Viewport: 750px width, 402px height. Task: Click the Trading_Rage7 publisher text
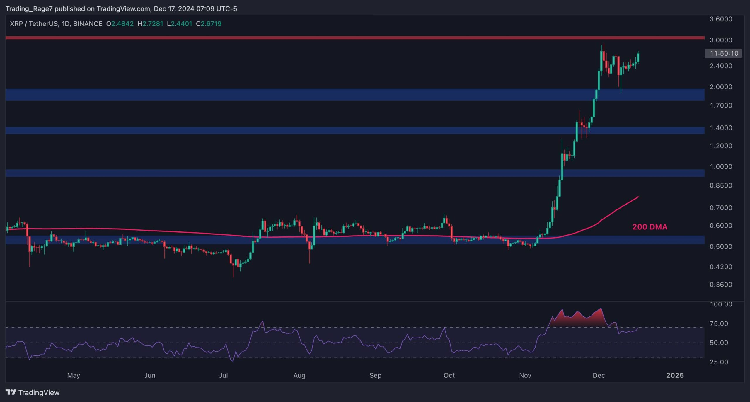coord(29,9)
